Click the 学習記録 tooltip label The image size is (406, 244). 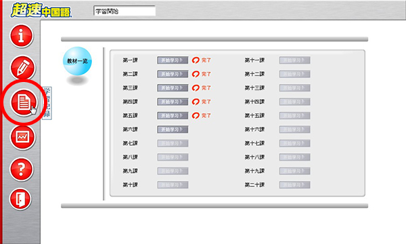click(x=47, y=103)
